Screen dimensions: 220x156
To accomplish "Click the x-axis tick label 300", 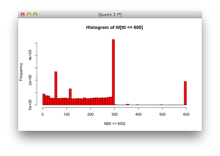I will [114, 115].
